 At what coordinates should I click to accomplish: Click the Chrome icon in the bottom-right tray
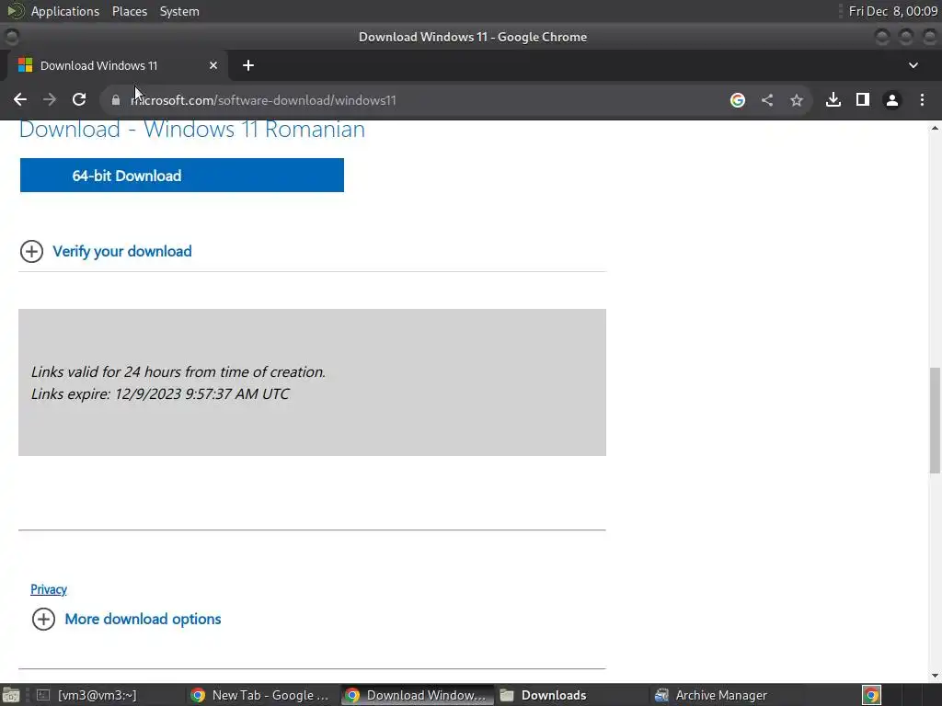coord(871,695)
